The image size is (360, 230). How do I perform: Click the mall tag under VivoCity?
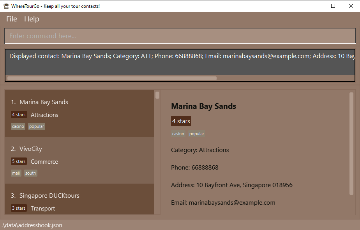[16, 173]
